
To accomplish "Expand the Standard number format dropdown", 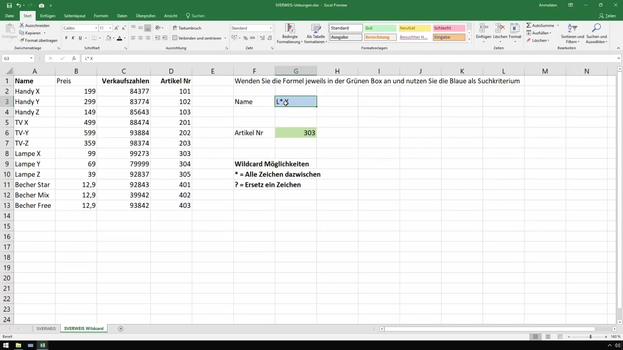I will point(271,28).
